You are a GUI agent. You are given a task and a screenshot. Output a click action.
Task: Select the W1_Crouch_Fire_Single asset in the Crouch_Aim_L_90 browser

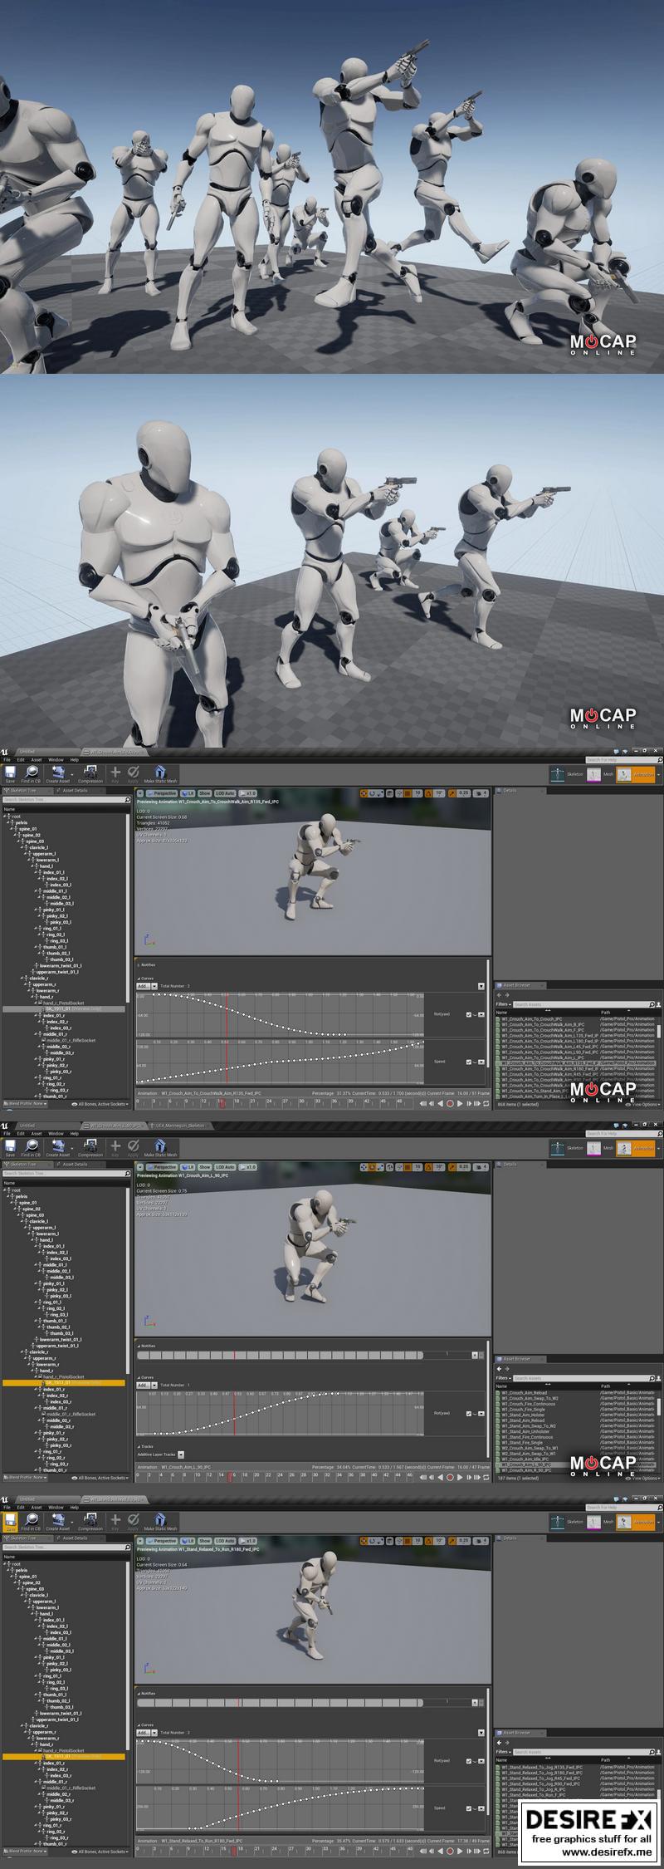523,1409
